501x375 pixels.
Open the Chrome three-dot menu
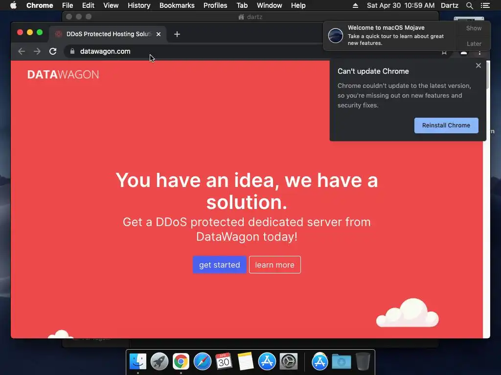click(x=479, y=53)
